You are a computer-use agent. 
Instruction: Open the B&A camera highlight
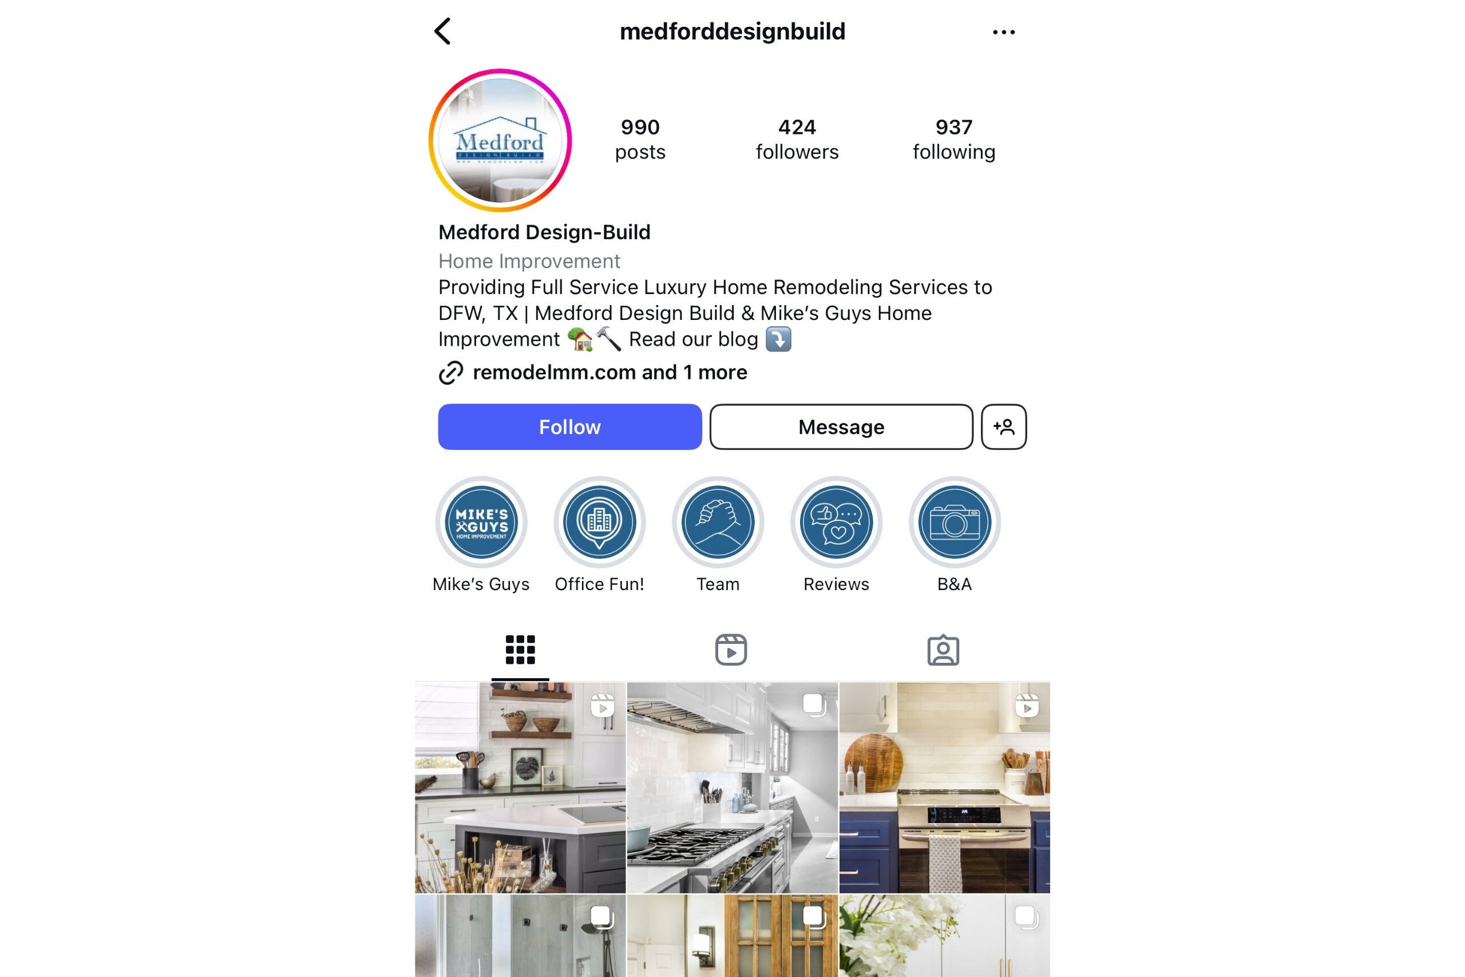coord(954,522)
